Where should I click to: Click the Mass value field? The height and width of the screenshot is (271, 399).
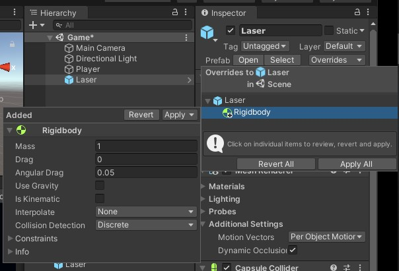(146, 146)
